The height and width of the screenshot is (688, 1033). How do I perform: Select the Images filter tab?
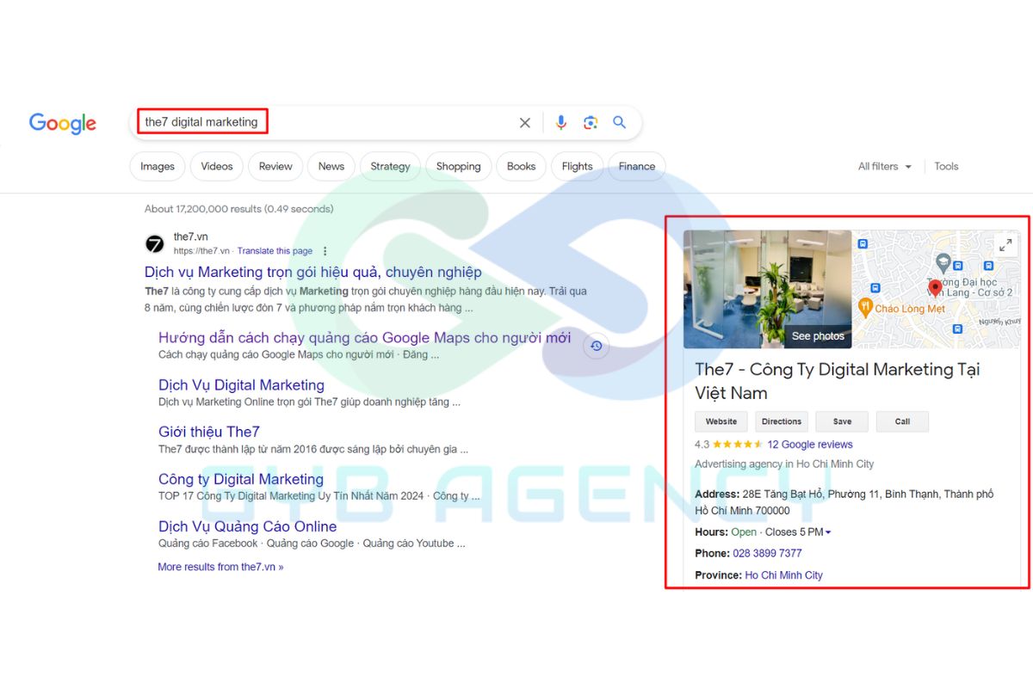click(158, 167)
